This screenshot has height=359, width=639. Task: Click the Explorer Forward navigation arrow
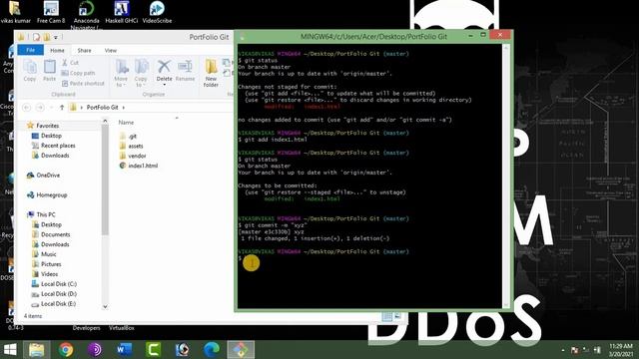click(x=40, y=108)
